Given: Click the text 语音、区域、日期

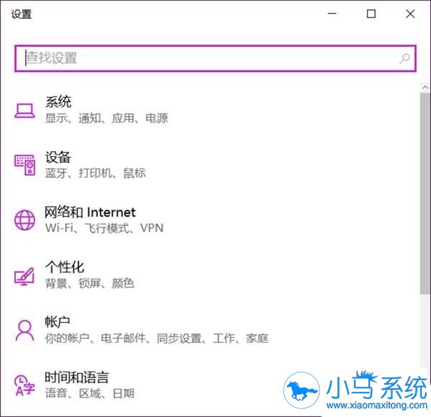Looking at the screenshot, I should click(90, 393).
